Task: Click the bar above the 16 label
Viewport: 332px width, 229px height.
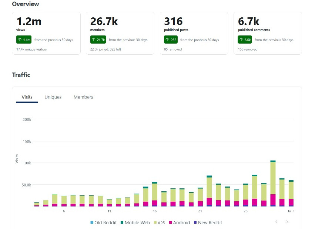Action: click(155, 194)
